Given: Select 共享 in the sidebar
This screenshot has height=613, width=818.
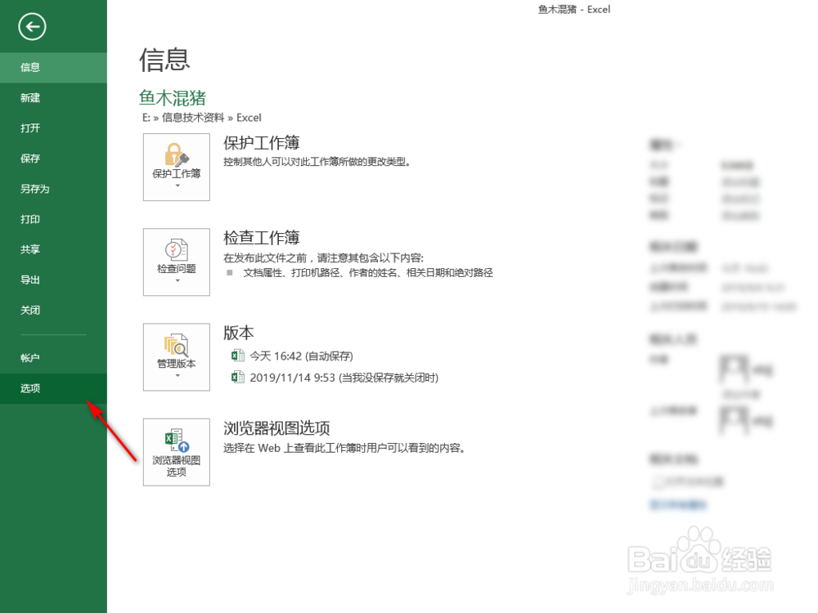Looking at the screenshot, I should (53, 249).
